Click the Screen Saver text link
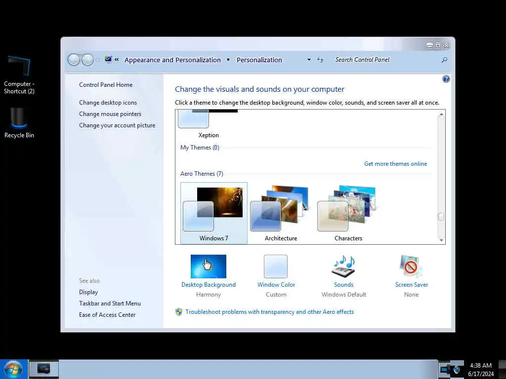Image resolution: width=506 pixels, height=379 pixels. (x=412, y=285)
